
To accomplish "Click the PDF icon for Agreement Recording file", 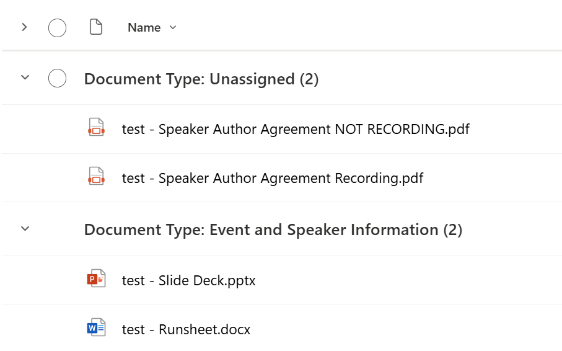I will pos(96,177).
